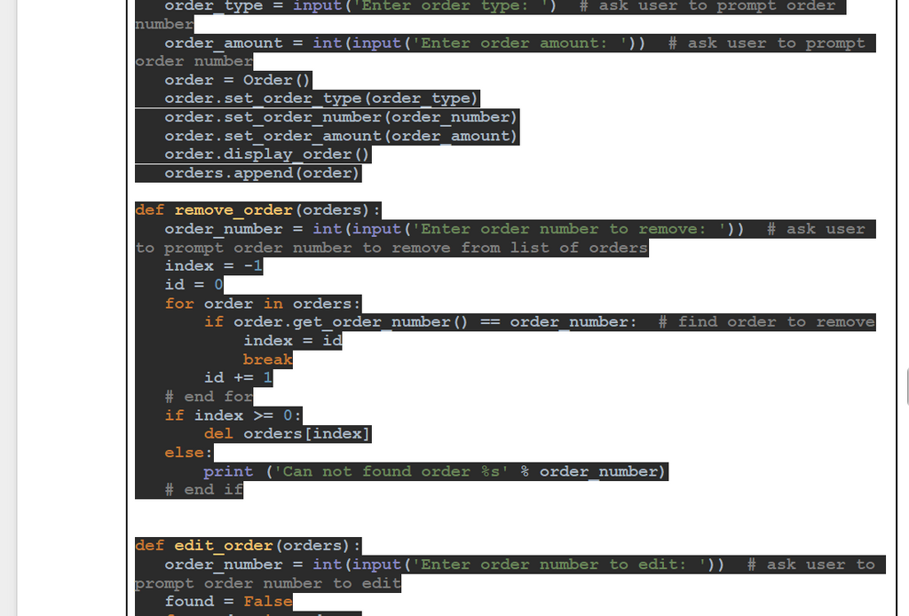Click the 'break' keyword in the loop

tap(267, 359)
